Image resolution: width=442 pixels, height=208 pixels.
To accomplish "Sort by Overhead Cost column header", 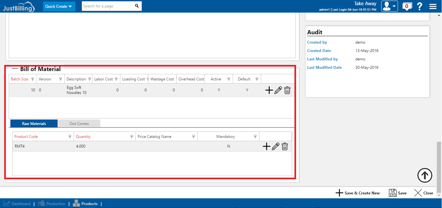I will tap(191, 79).
